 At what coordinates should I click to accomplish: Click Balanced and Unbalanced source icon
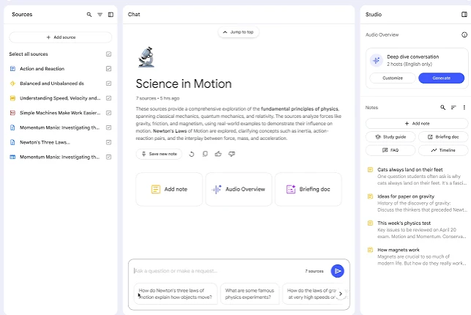click(12, 84)
